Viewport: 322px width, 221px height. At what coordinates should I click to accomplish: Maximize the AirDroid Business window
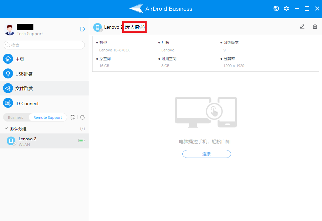[307, 8]
